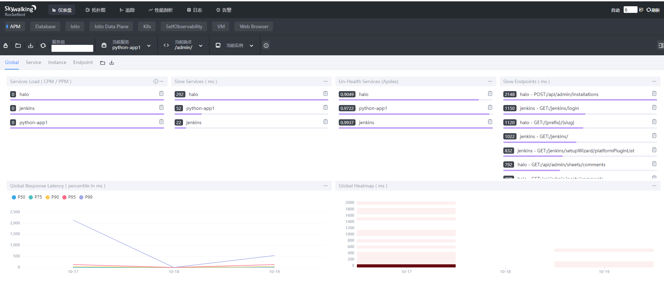Toggle the P99 legend series
This screenshot has height=289, width=664.
(86, 197)
